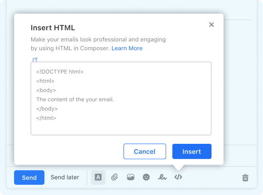Click the opening <body> tag line

46,90
